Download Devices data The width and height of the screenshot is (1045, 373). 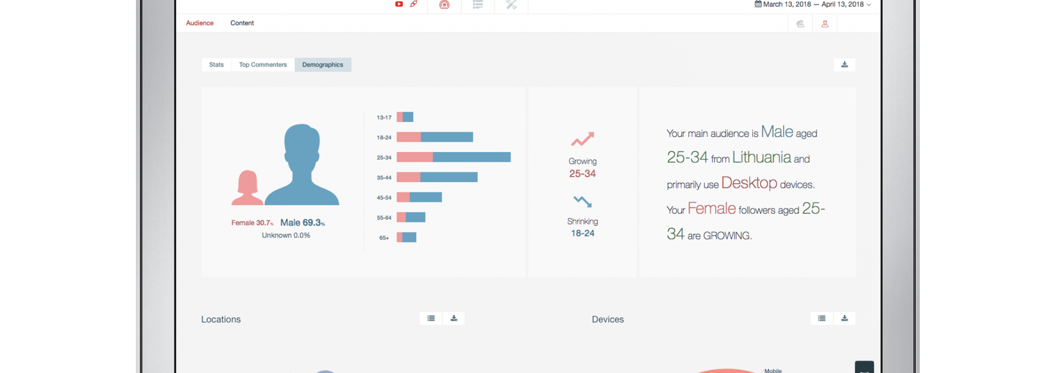(844, 318)
